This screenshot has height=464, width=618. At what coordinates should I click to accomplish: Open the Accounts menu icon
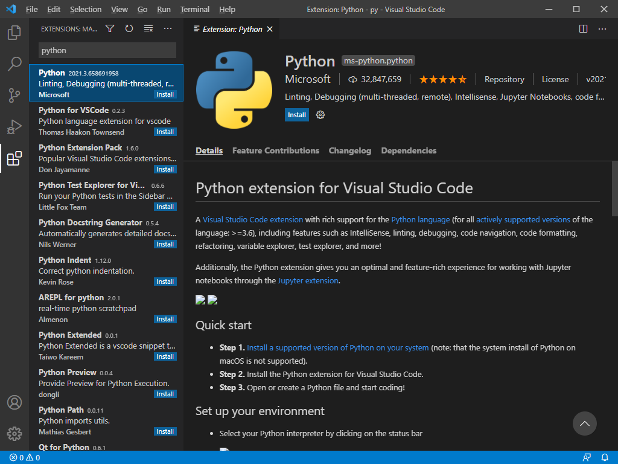point(14,402)
